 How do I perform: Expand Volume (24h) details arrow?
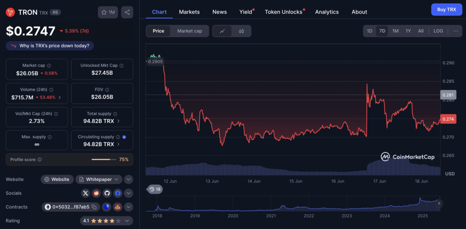coord(60,97)
